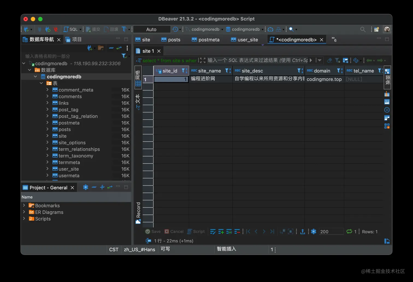Click the configure gear in Project panel

click(85, 187)
